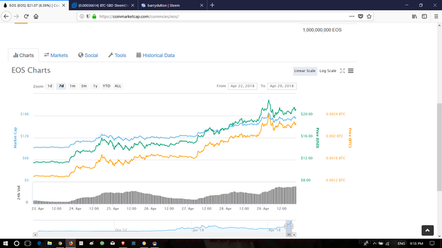
Task: Open chart export context menu
Action: tap(351, 71)
